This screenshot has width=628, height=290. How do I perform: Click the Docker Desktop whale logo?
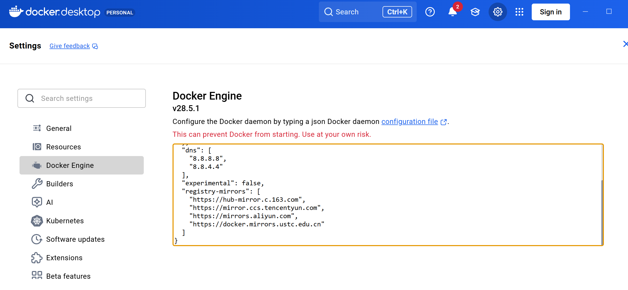pyautogui.click(x=16, y=12)
